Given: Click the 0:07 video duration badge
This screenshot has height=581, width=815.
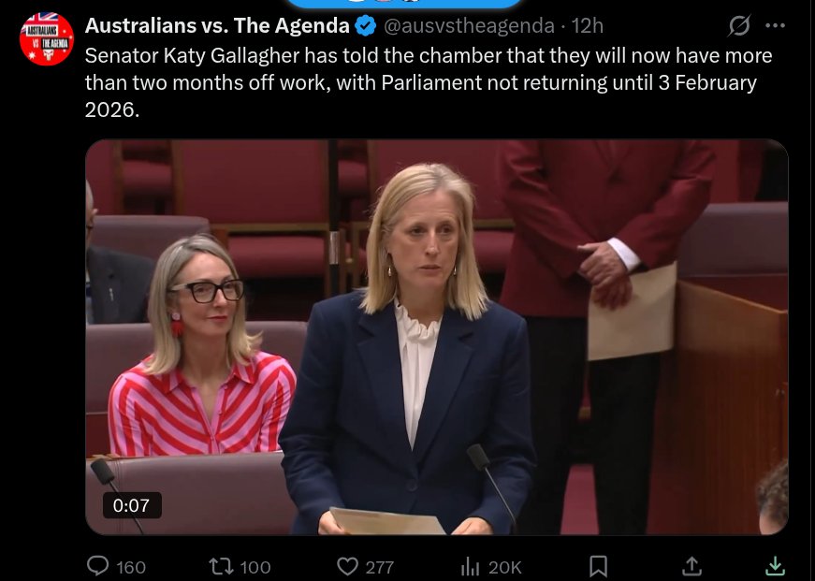Looking at the screenshot, I should coord(132,505).
